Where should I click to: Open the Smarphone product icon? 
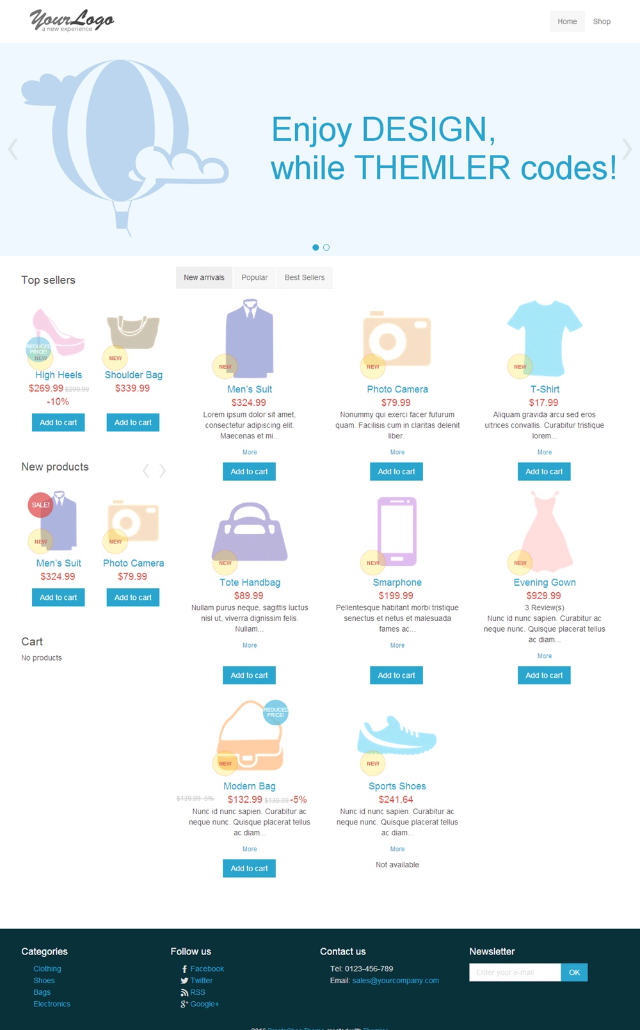pos(397,531)
